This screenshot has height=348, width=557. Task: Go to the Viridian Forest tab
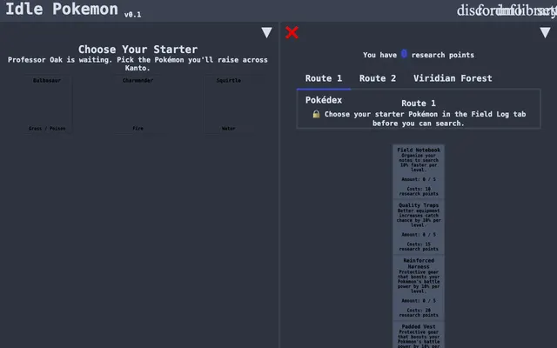pos(453,78)
